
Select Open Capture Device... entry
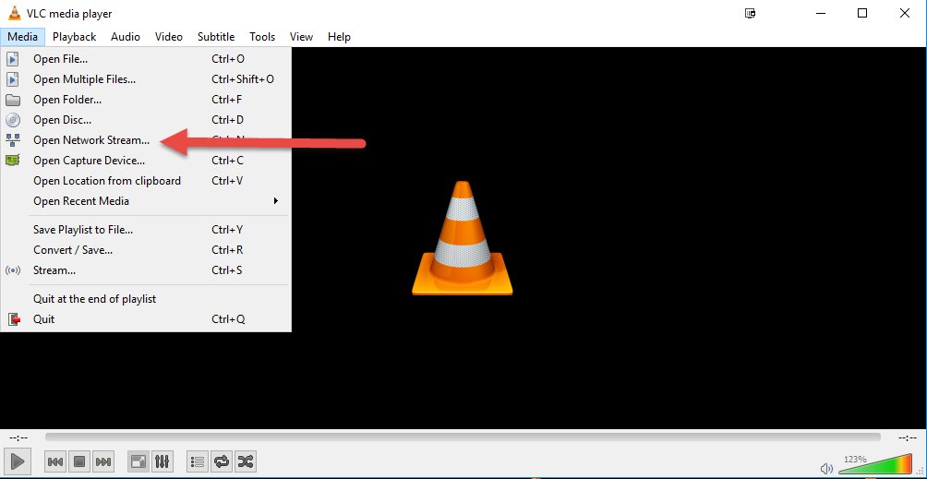[x=146, y=160]
